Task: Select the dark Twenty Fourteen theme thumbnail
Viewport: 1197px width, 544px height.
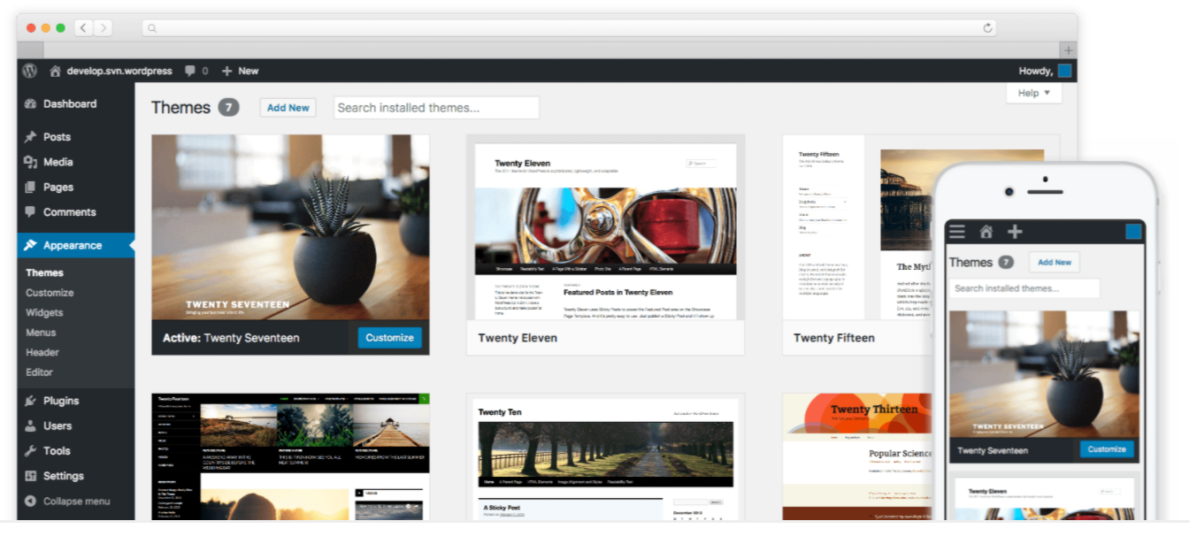Action: pyautogui.click(x=290, y=456)
